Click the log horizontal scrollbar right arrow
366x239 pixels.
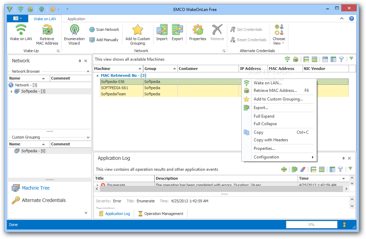point(346,189)
